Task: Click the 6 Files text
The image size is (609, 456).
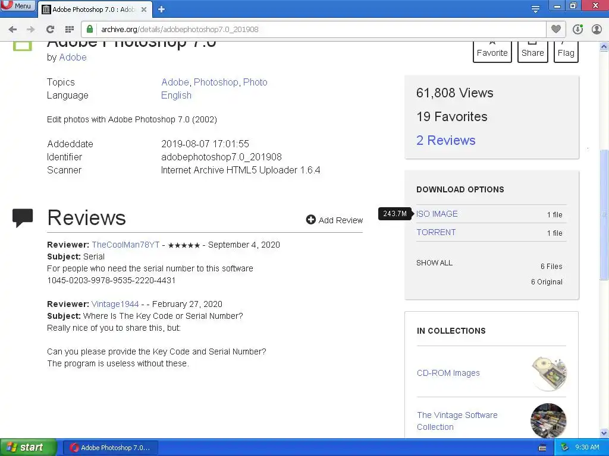Action: 551,267
